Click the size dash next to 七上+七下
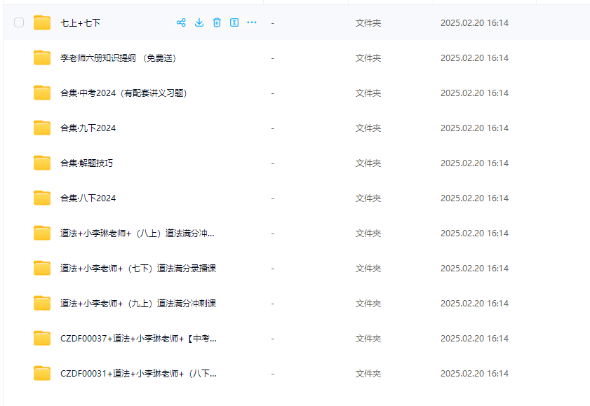 point(271,22)
